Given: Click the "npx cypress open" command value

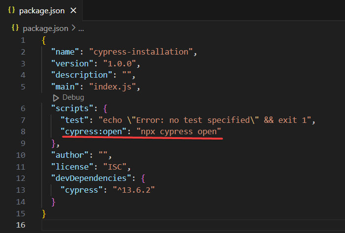Looking at the screenshot, I should point(180,132).
